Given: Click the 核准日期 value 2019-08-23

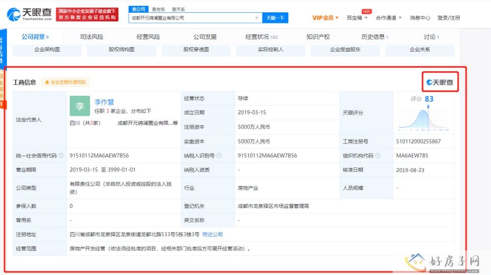Looking at the screenshot, I should click(x=410, y=170).
